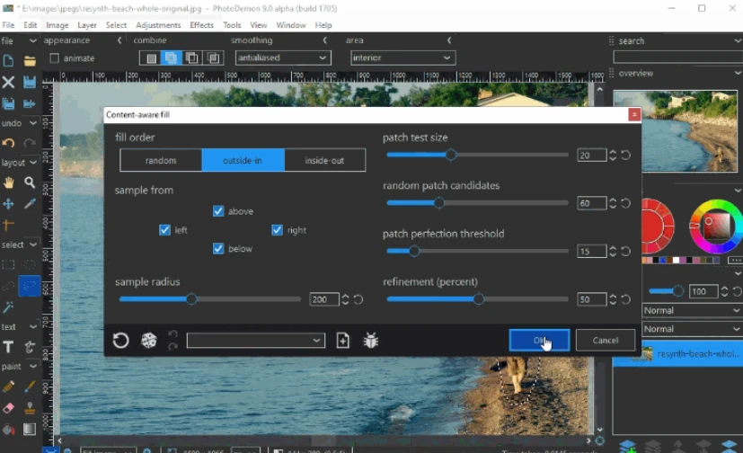Uncheck the 'above' sample checkbox
The width and height of the screenshot is (743, 453).
(218, 211)
